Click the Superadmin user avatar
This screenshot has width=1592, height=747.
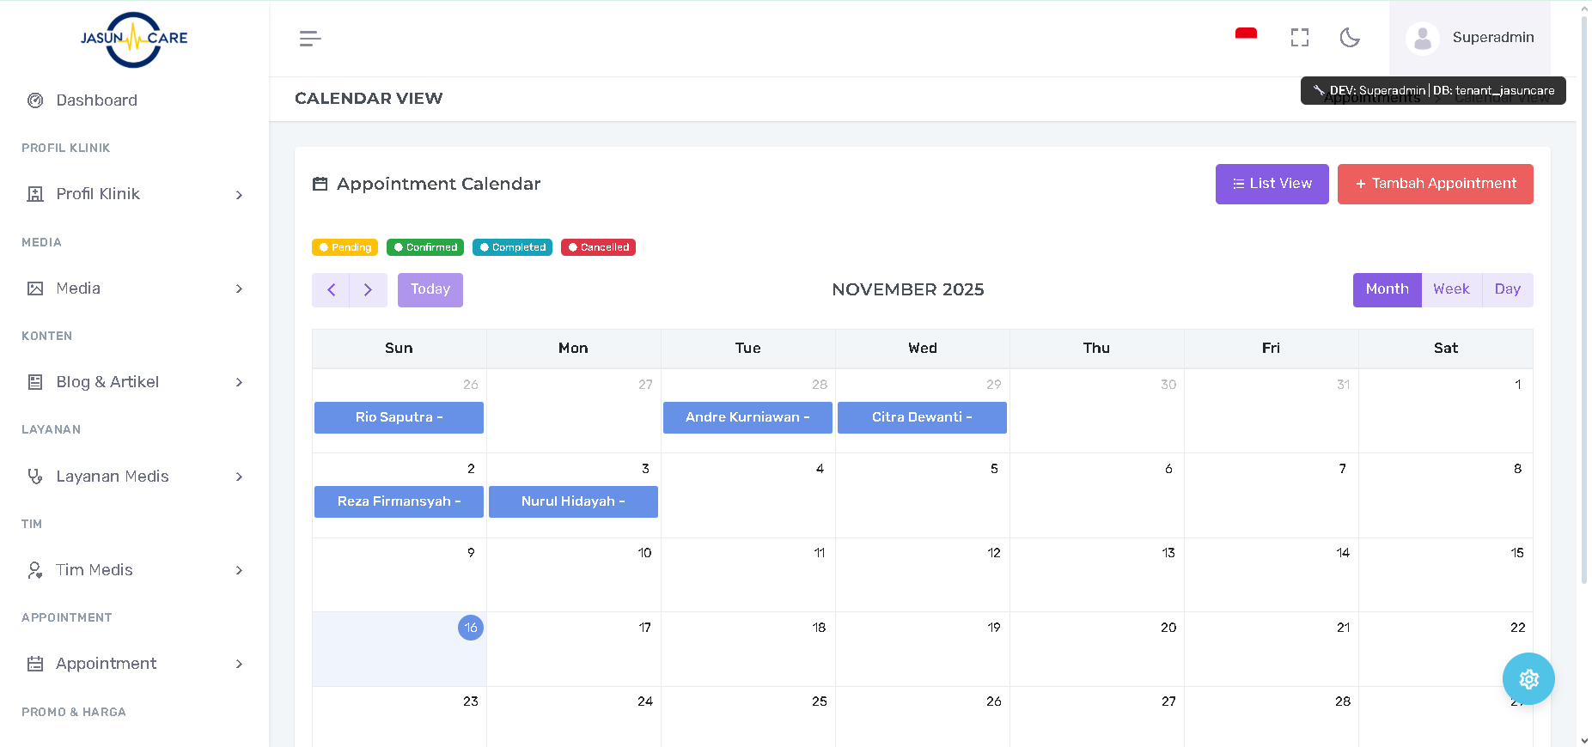point(1423,39)
